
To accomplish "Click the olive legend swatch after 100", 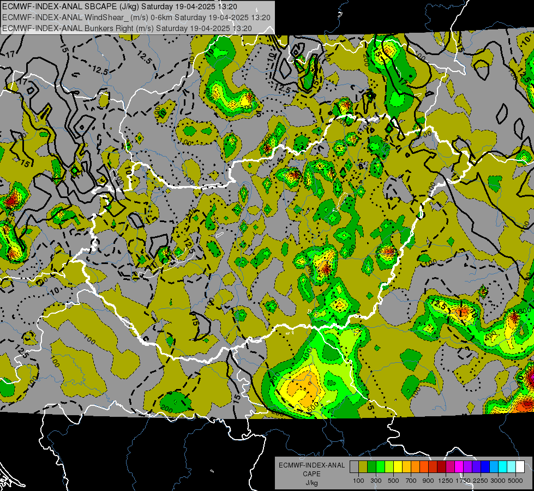I will (x=363, y=467).
